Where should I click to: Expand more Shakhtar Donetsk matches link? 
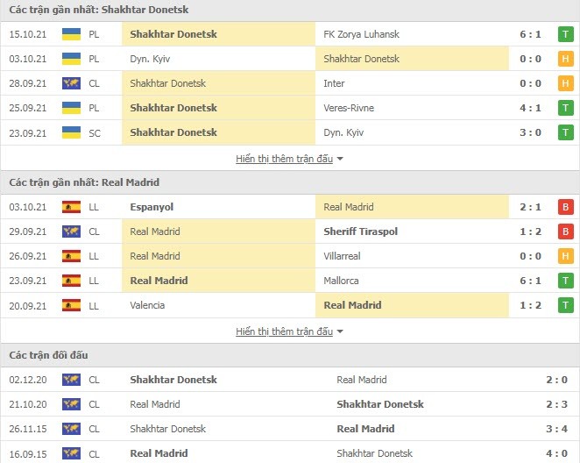tap(284, 159)
